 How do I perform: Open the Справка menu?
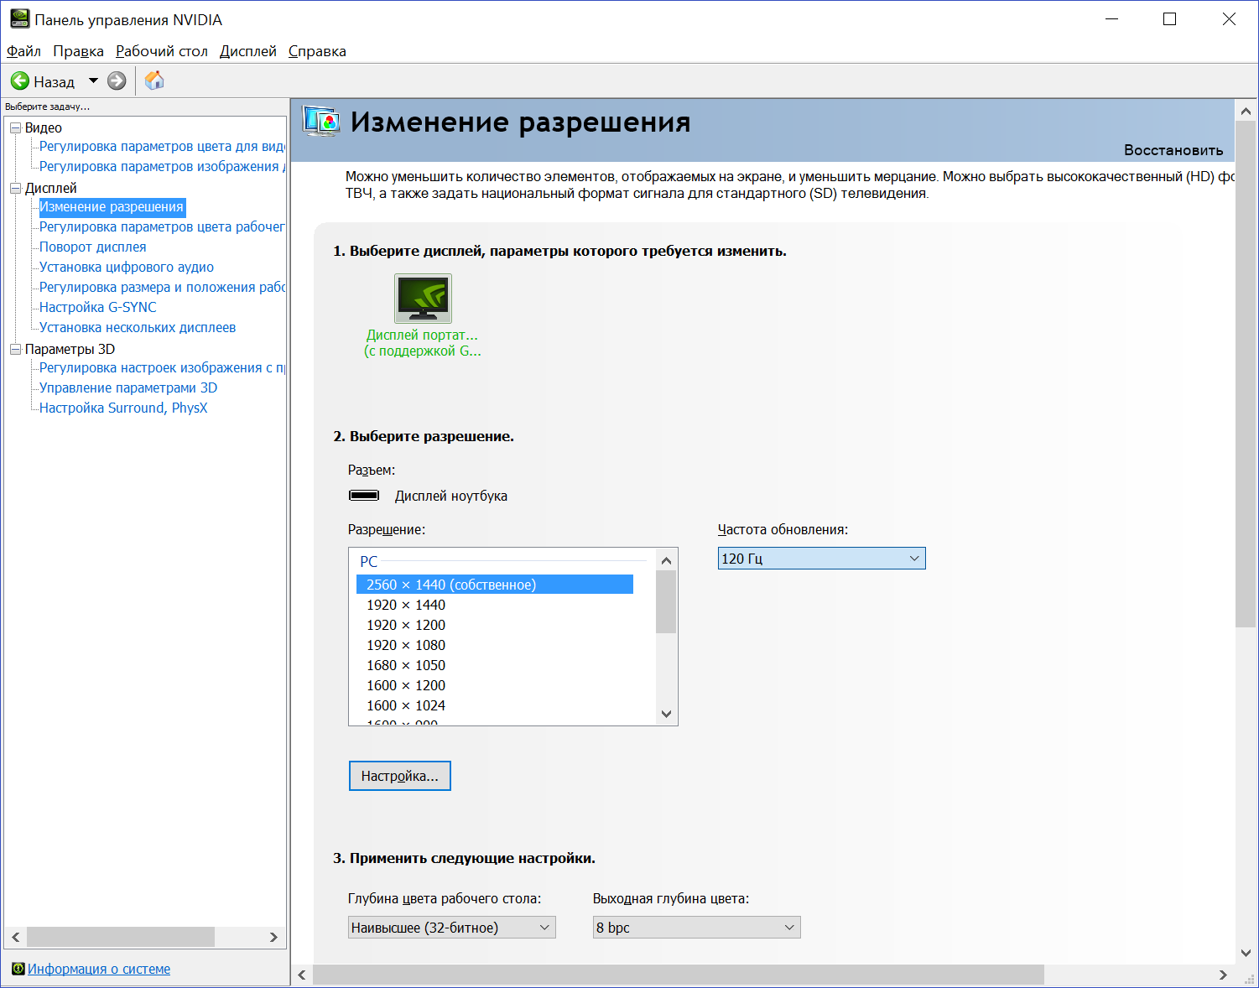click(317, 51)
